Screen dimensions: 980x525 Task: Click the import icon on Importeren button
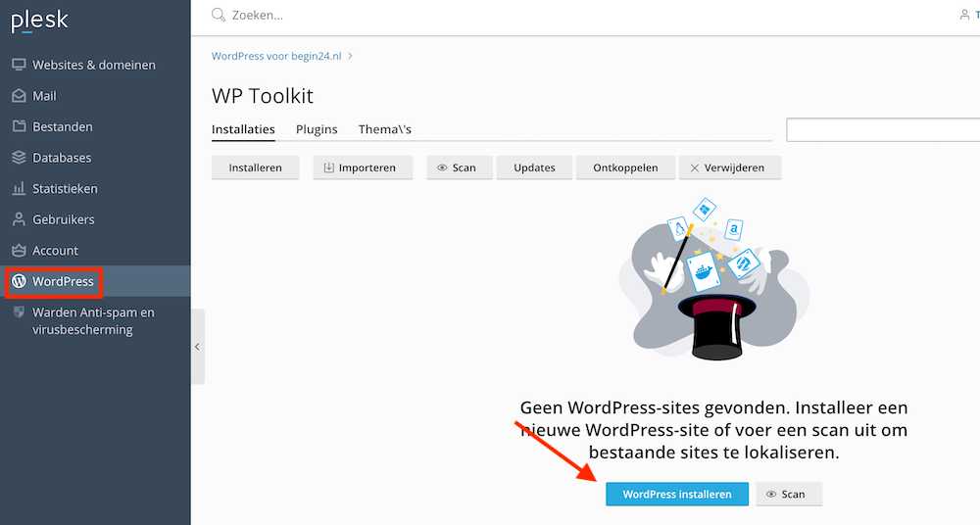[328, 167]
